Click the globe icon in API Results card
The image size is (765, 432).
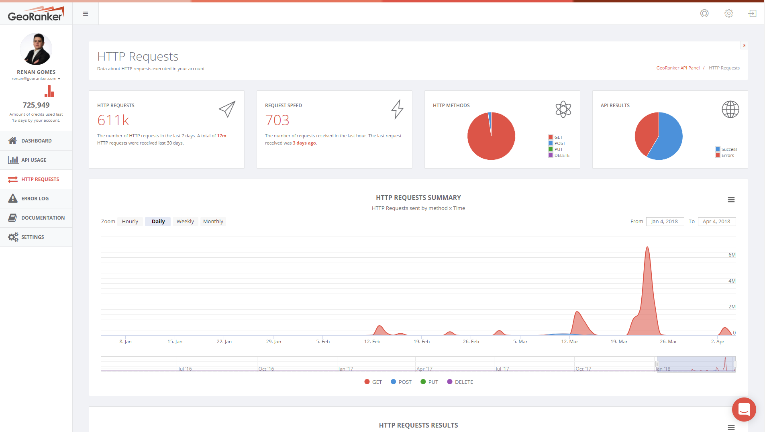click(x=730, y=109)
